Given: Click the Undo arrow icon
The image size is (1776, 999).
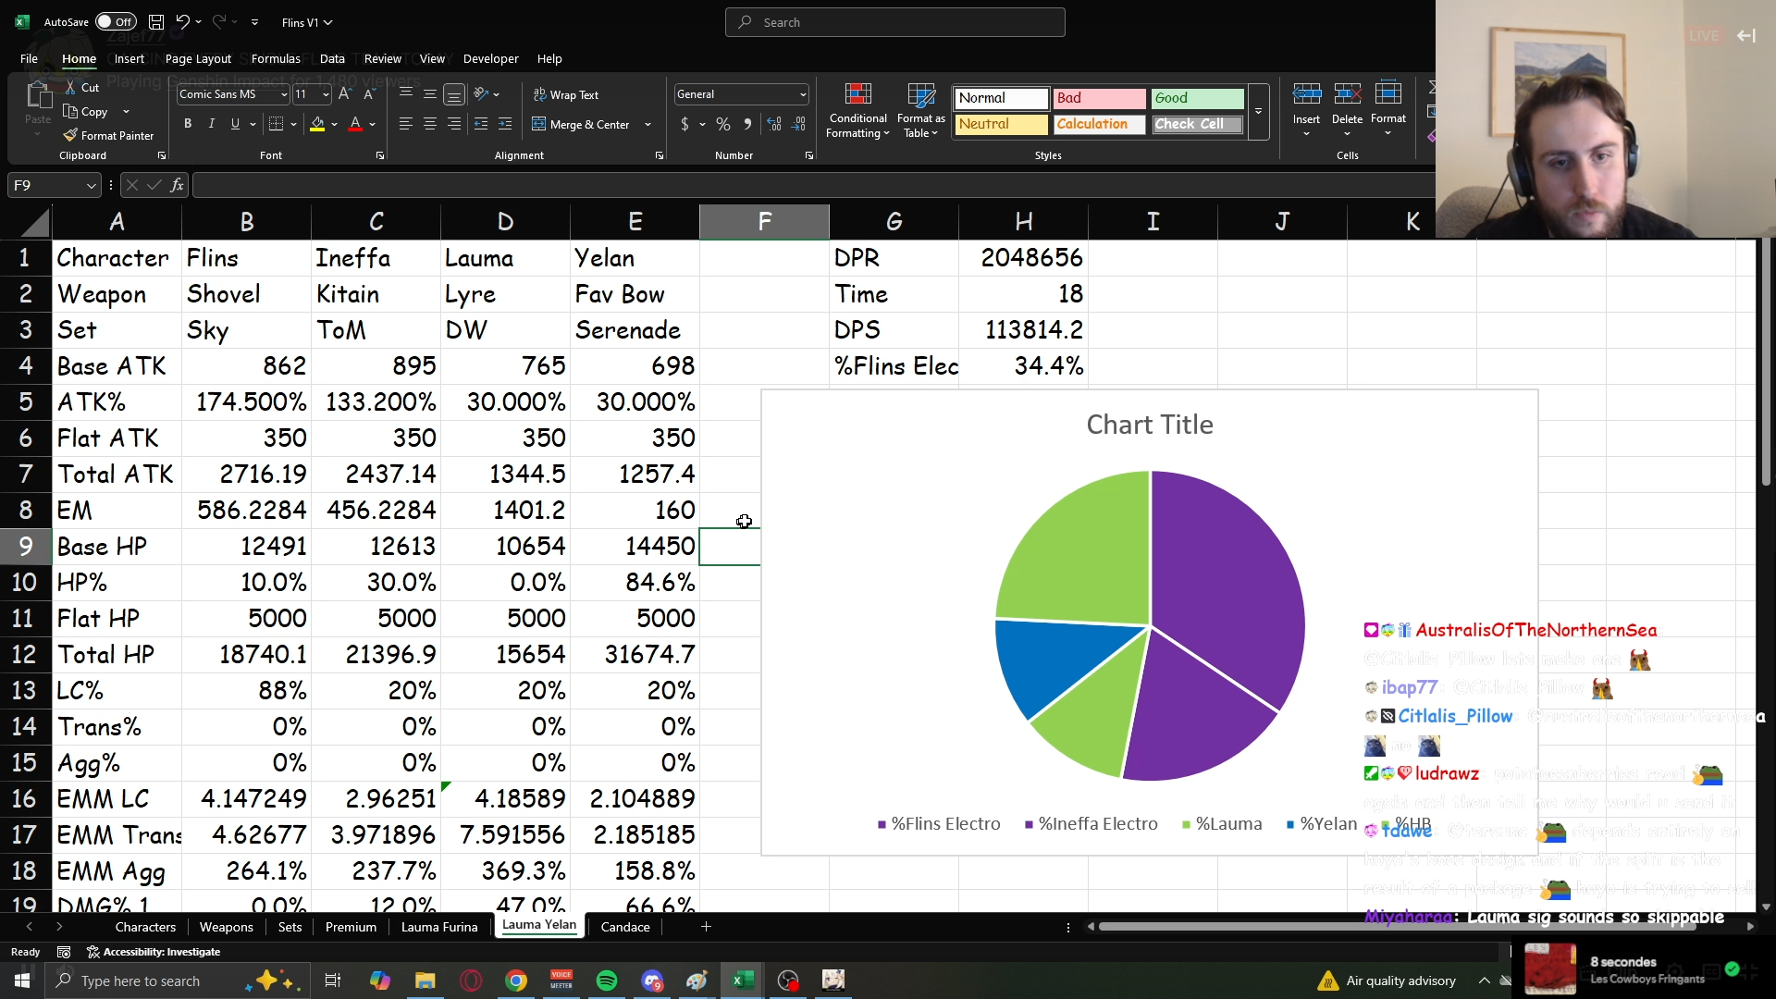Looking at the screenshot, I should 182,22.
